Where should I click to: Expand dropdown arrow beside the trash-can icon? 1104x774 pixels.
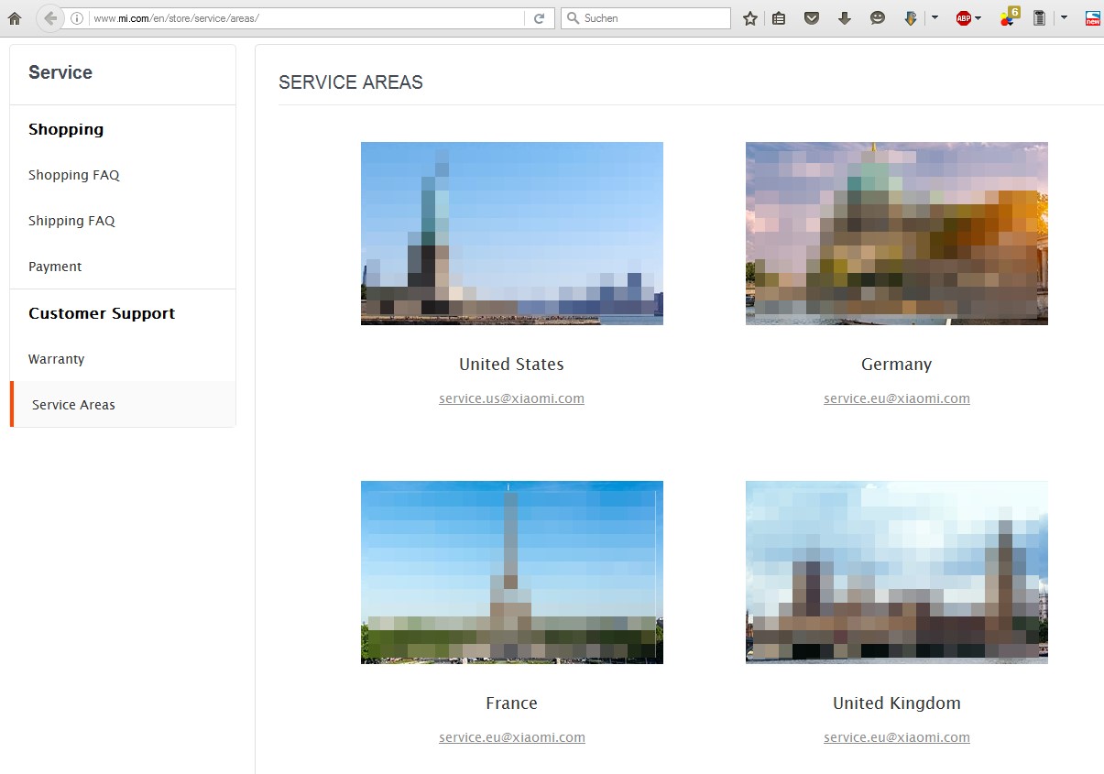(1064, 18)
